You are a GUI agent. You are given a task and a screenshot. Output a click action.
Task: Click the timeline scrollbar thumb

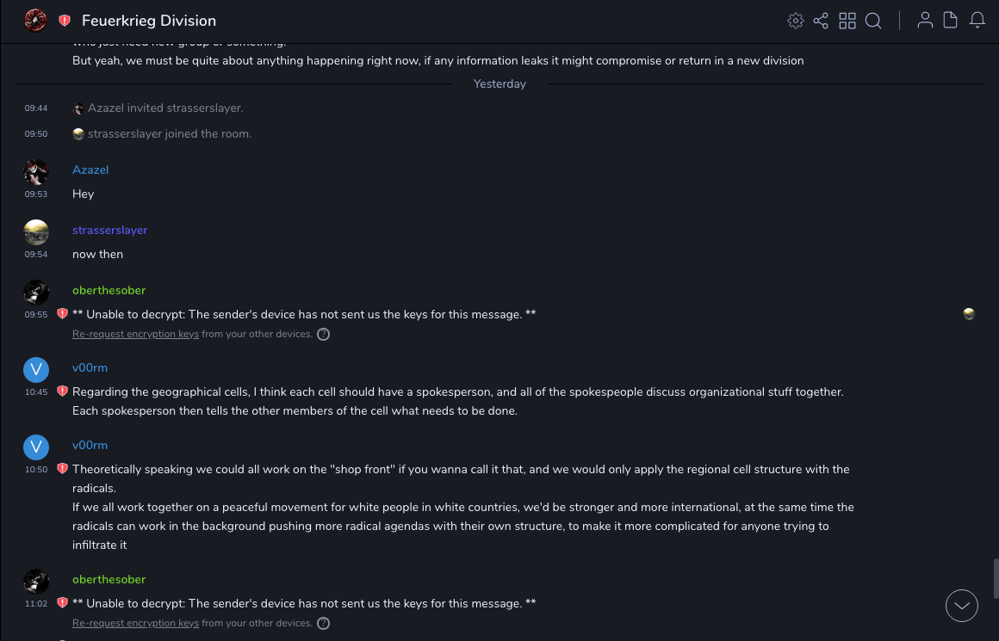(x=995, y=578)
